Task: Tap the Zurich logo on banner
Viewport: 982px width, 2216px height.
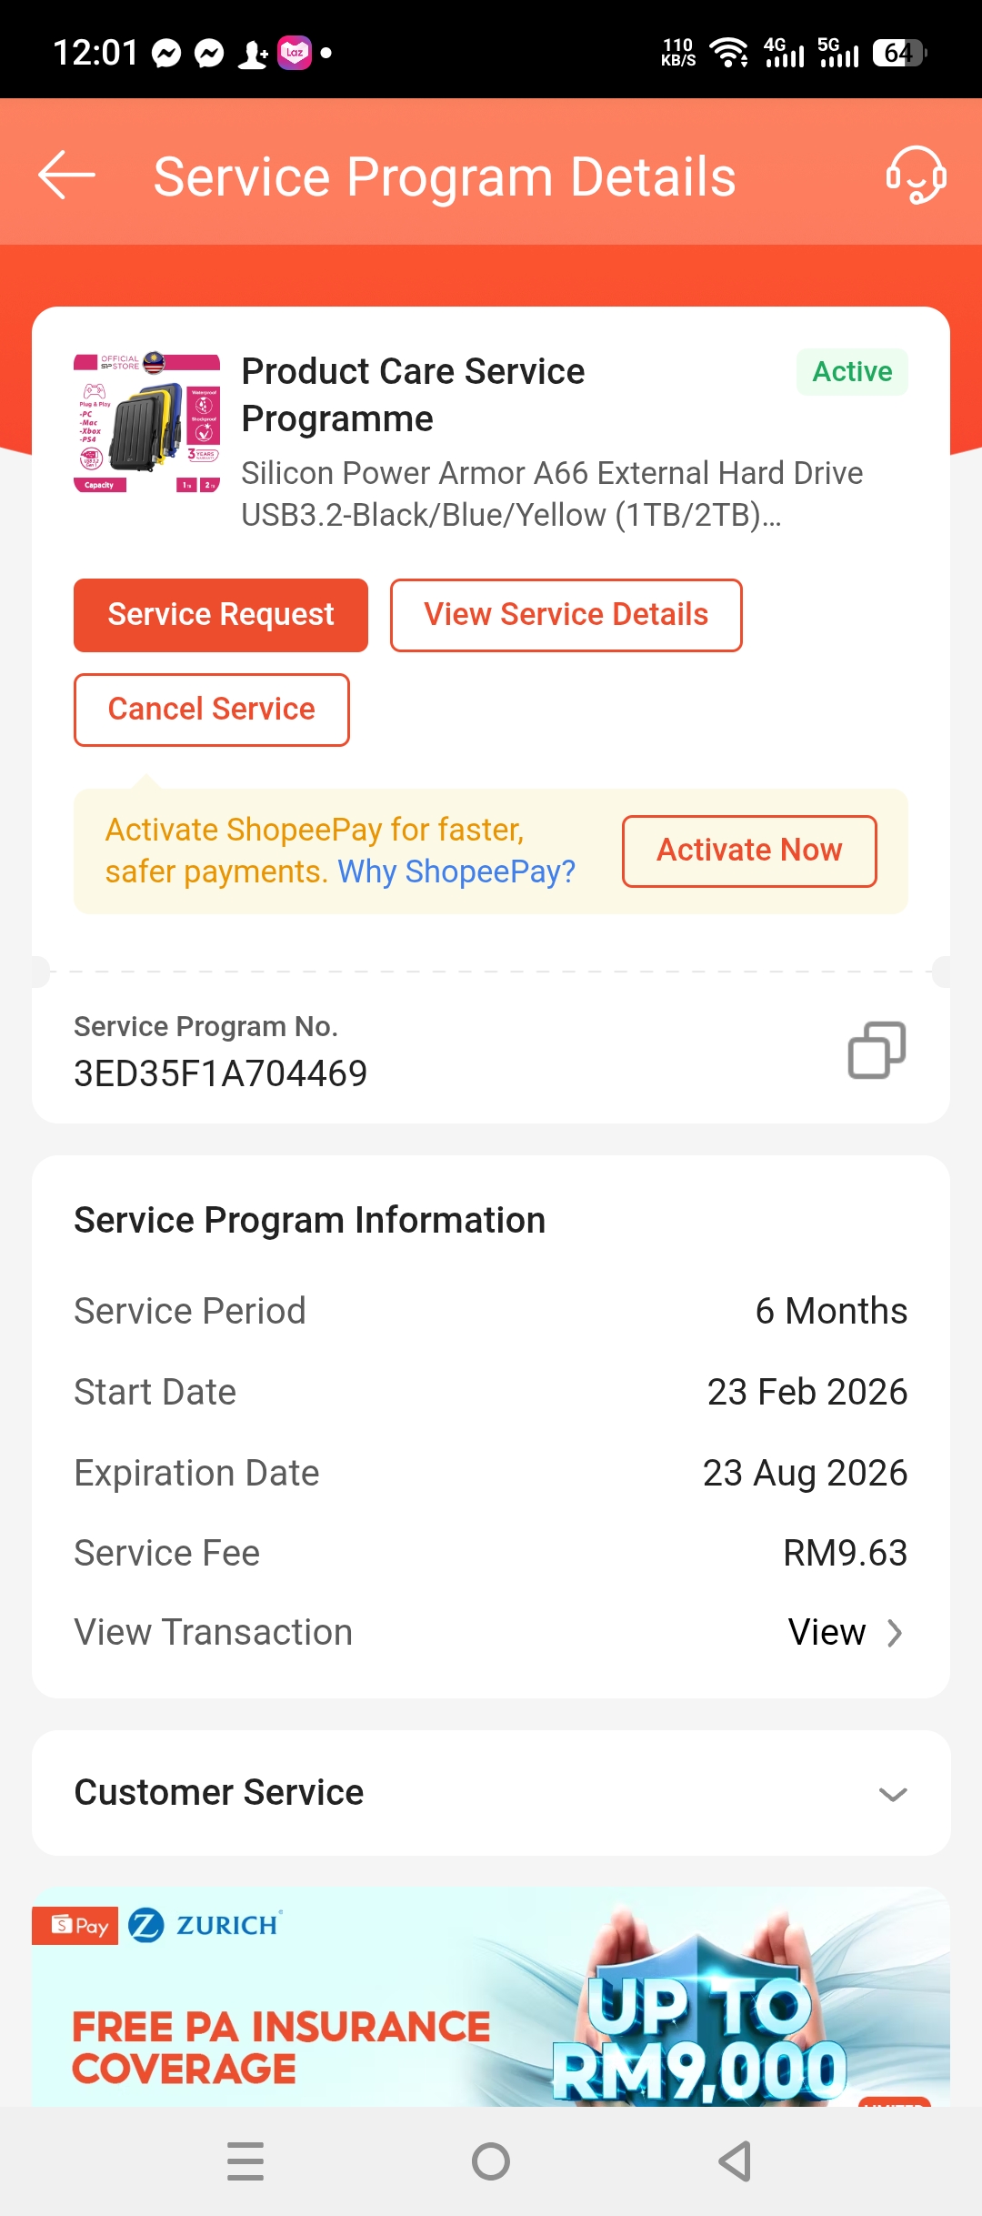Action: pos(205,1925)
